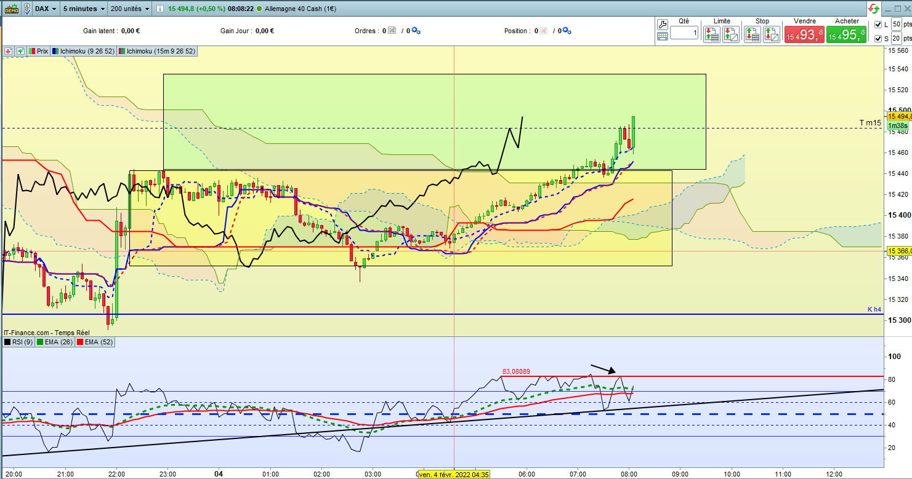This screenshot has width=912, height=479.
Task: Open the DAX instrument dropdown
Action: (x=46, y=9)
